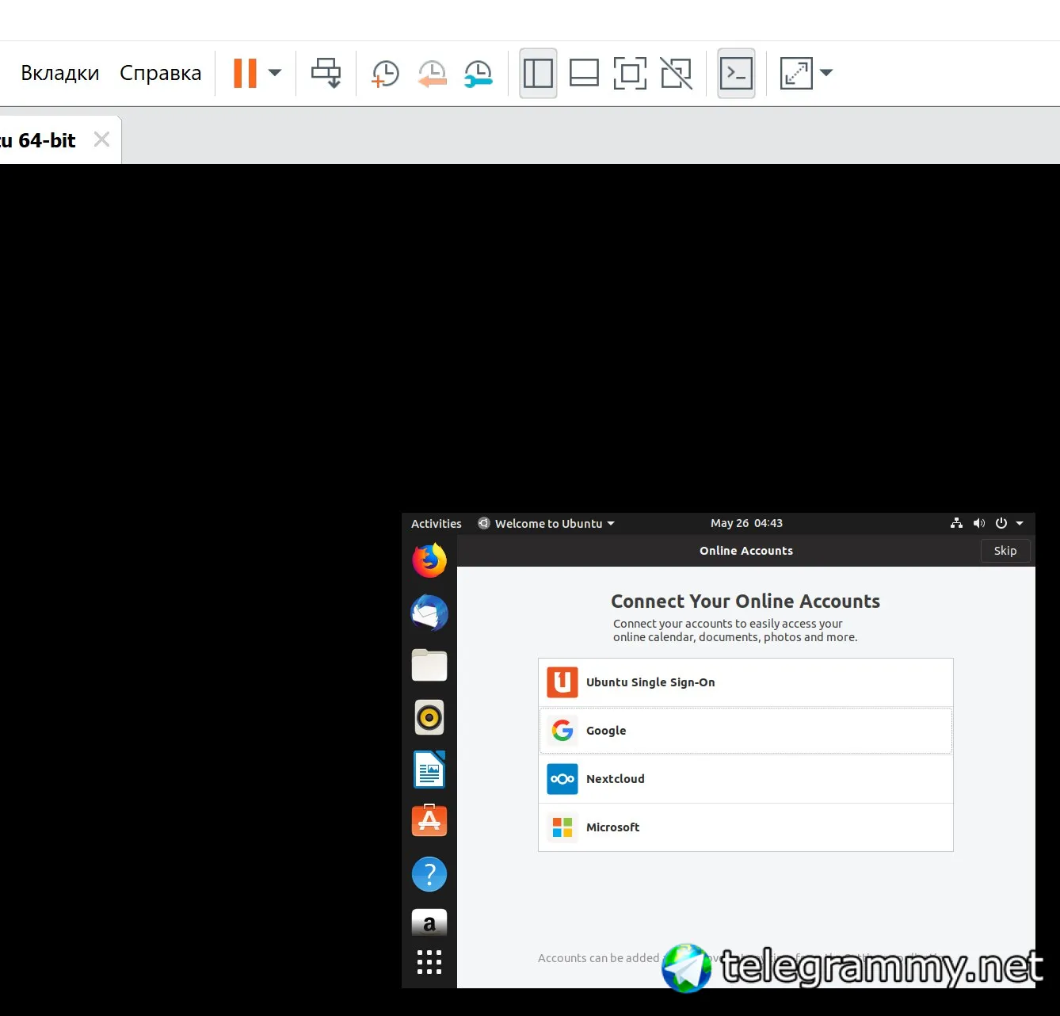
Task: Click the network status icon in Ubuntu panel
Action: point(956,523)
